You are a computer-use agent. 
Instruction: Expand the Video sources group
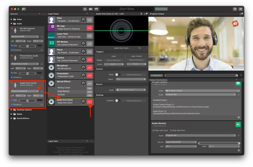pyautogui.click(x=11, y=19)
